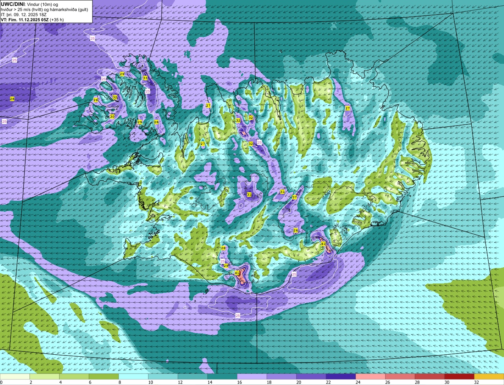Click the "hámarkshviða (gult)" description line
The width and height of the screenshot is (504, 385).
pos(68,9)
